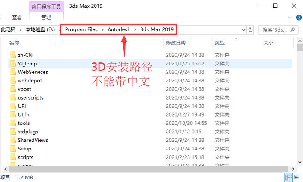Select the 应用程序工具 contextual tab
Viewport: 303px width, 182px height.
tap(46, 7)
